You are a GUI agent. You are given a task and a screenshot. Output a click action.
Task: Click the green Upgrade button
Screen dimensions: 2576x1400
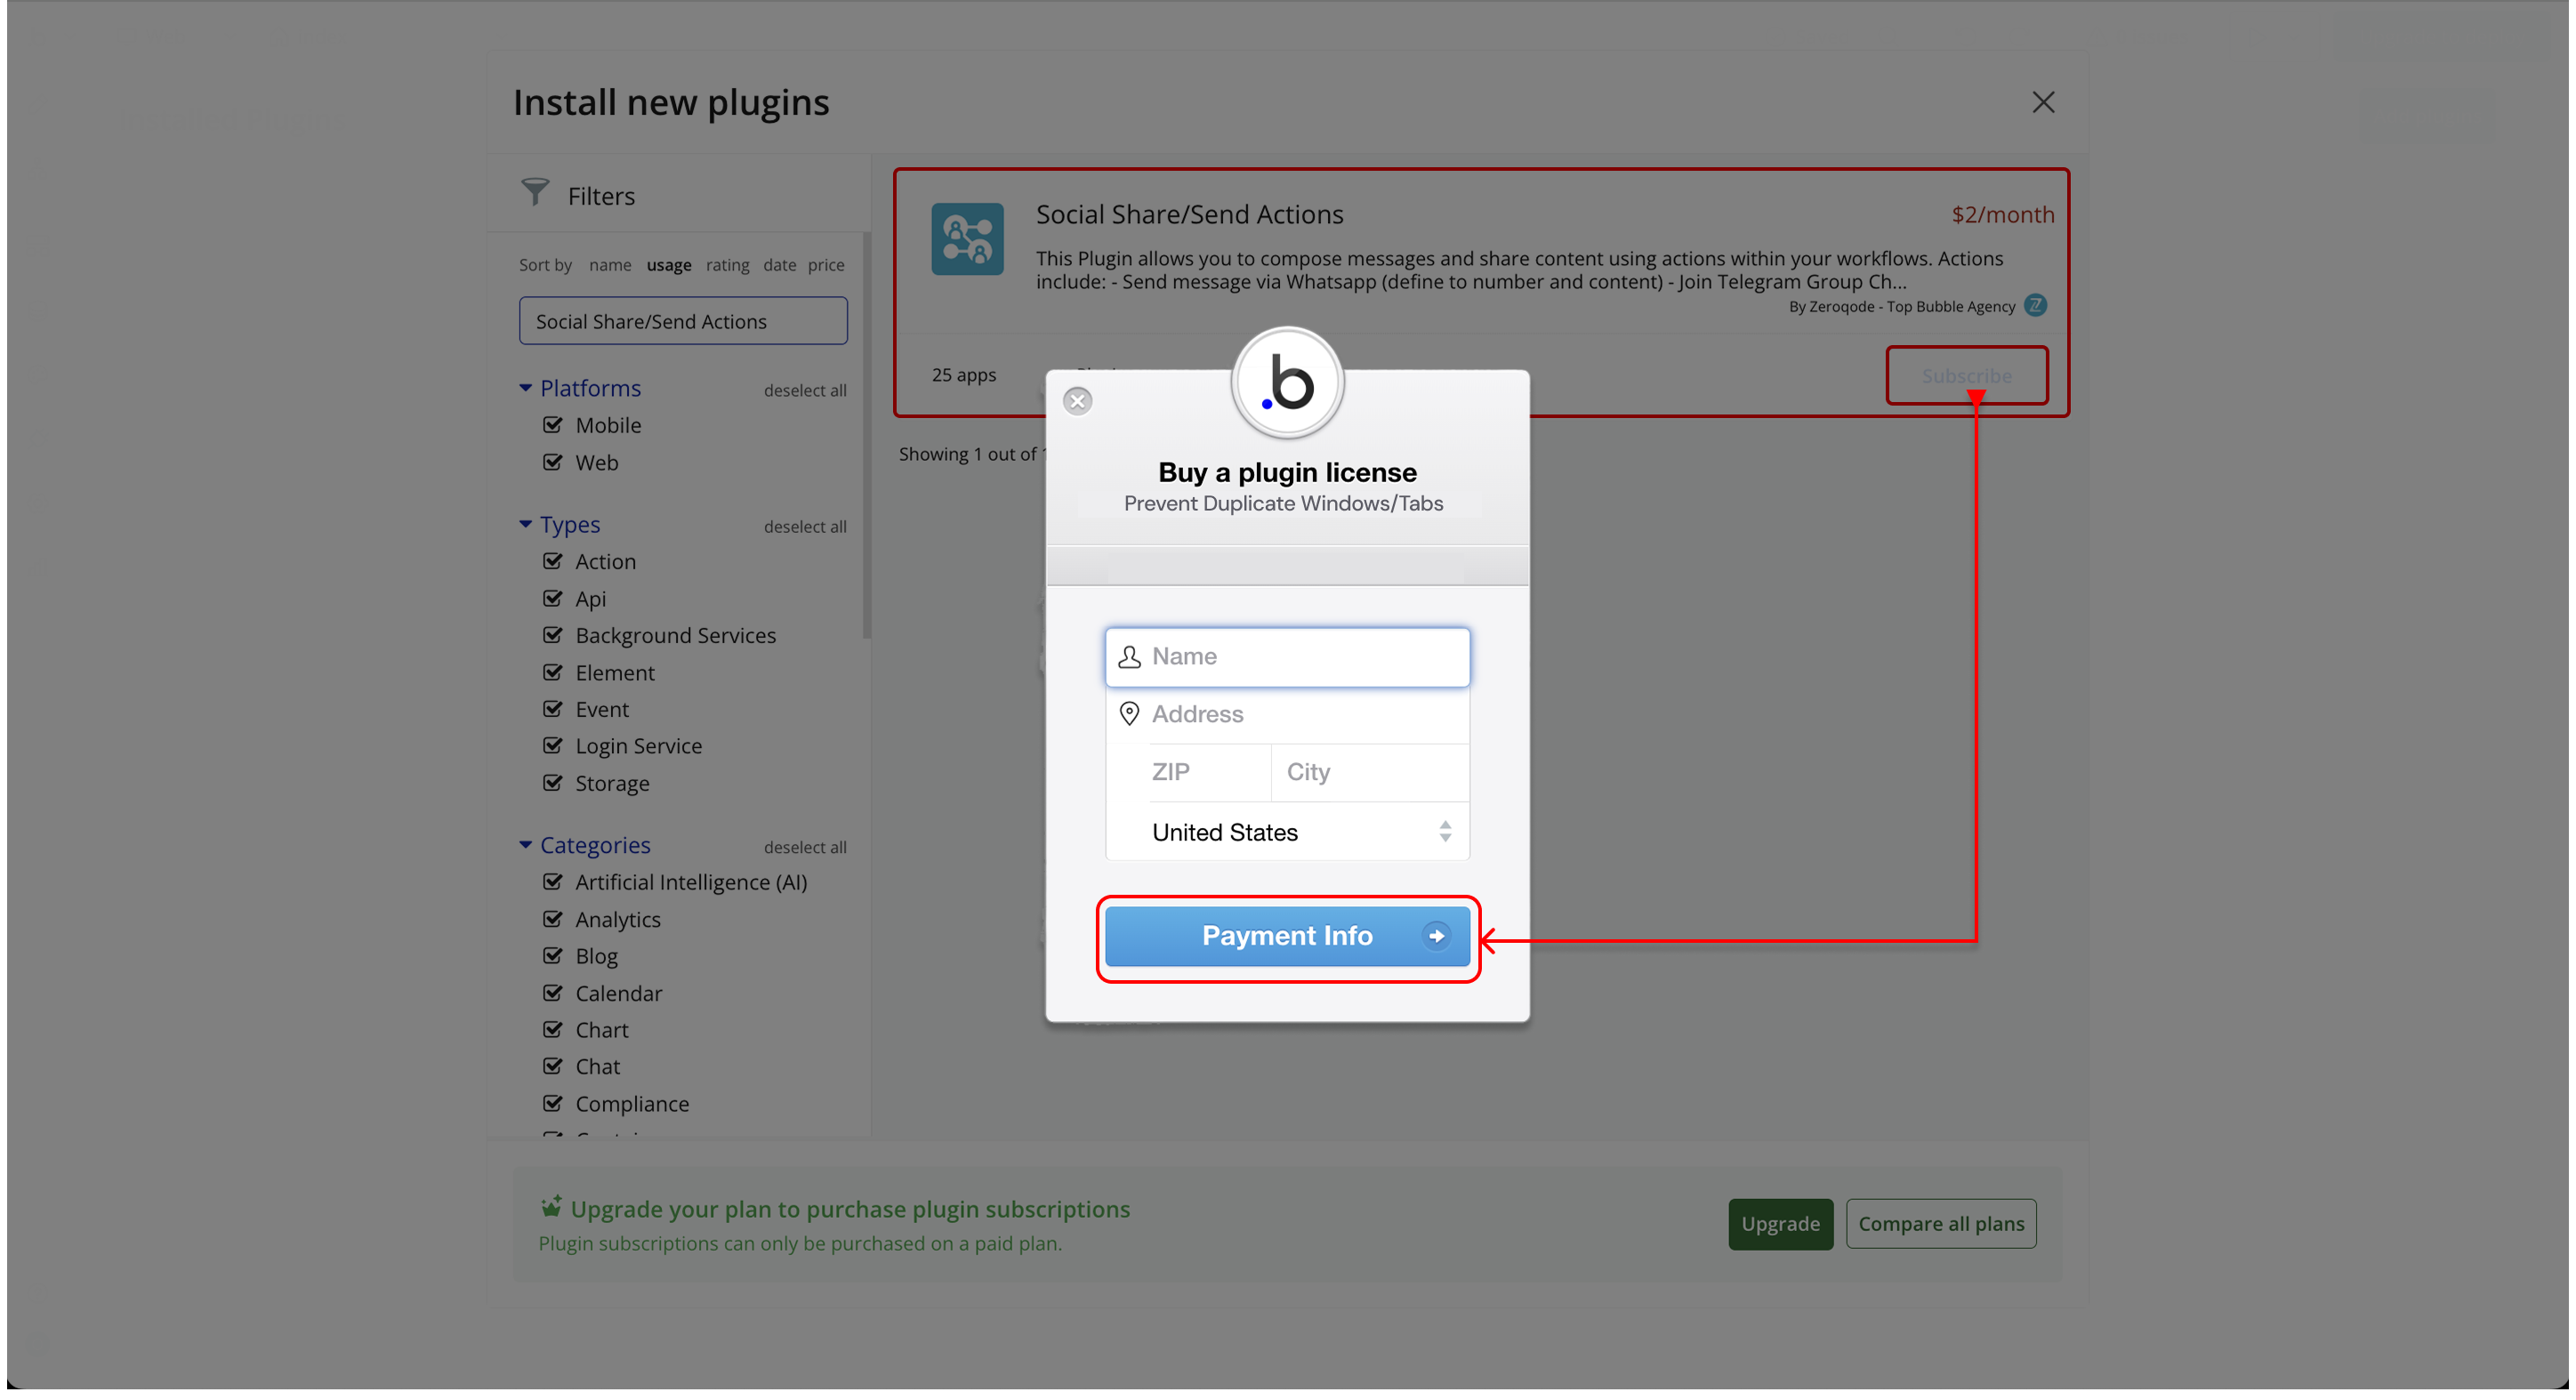coord(1780,1224)
